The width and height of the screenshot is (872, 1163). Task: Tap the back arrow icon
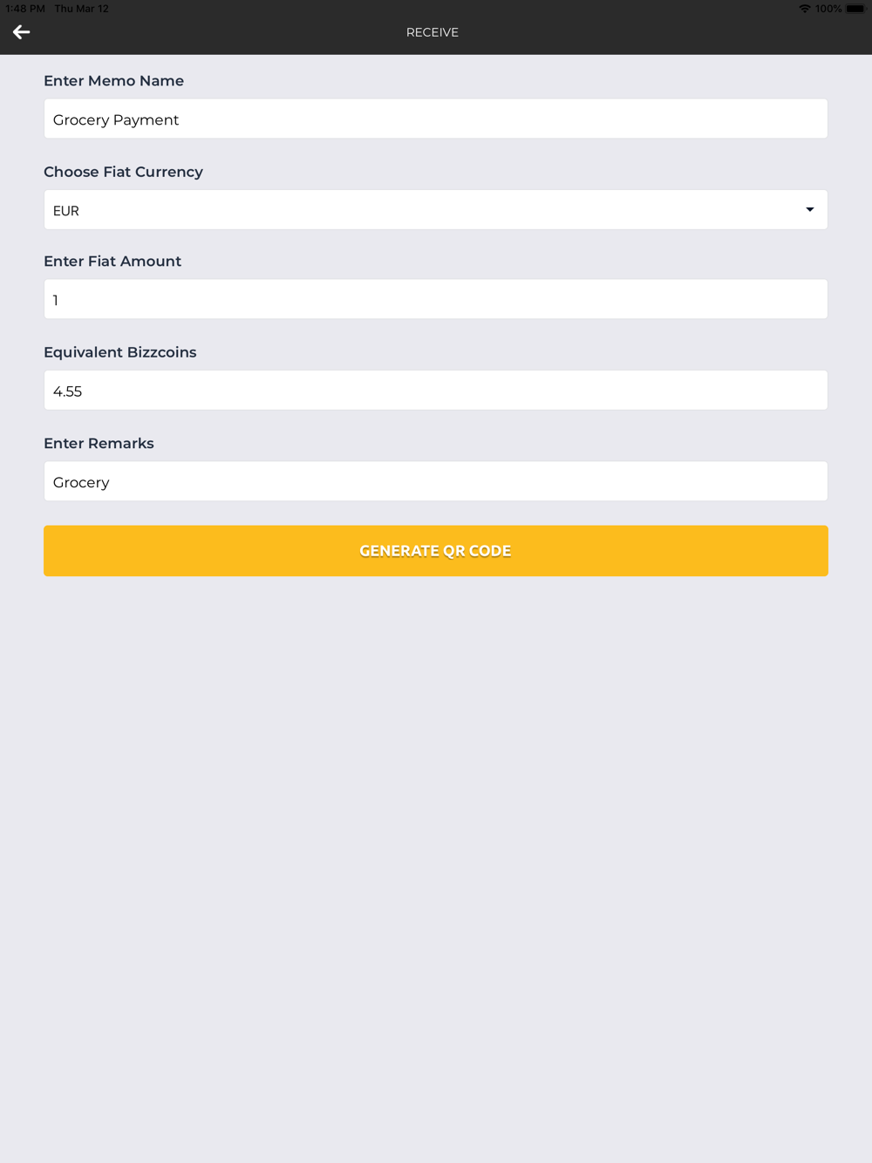tap(22, 32)
